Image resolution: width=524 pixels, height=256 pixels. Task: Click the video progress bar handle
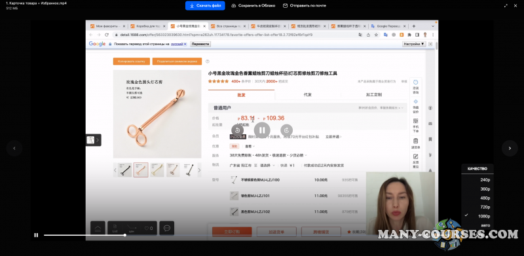(x=124, y=235)
